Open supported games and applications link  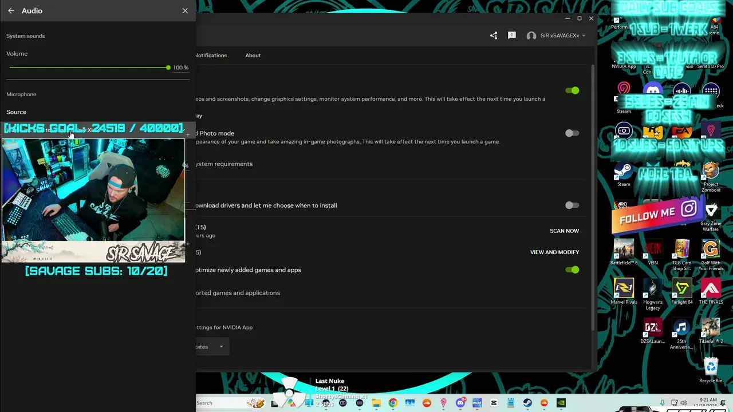pyautogui.click(x=238, y=292)
